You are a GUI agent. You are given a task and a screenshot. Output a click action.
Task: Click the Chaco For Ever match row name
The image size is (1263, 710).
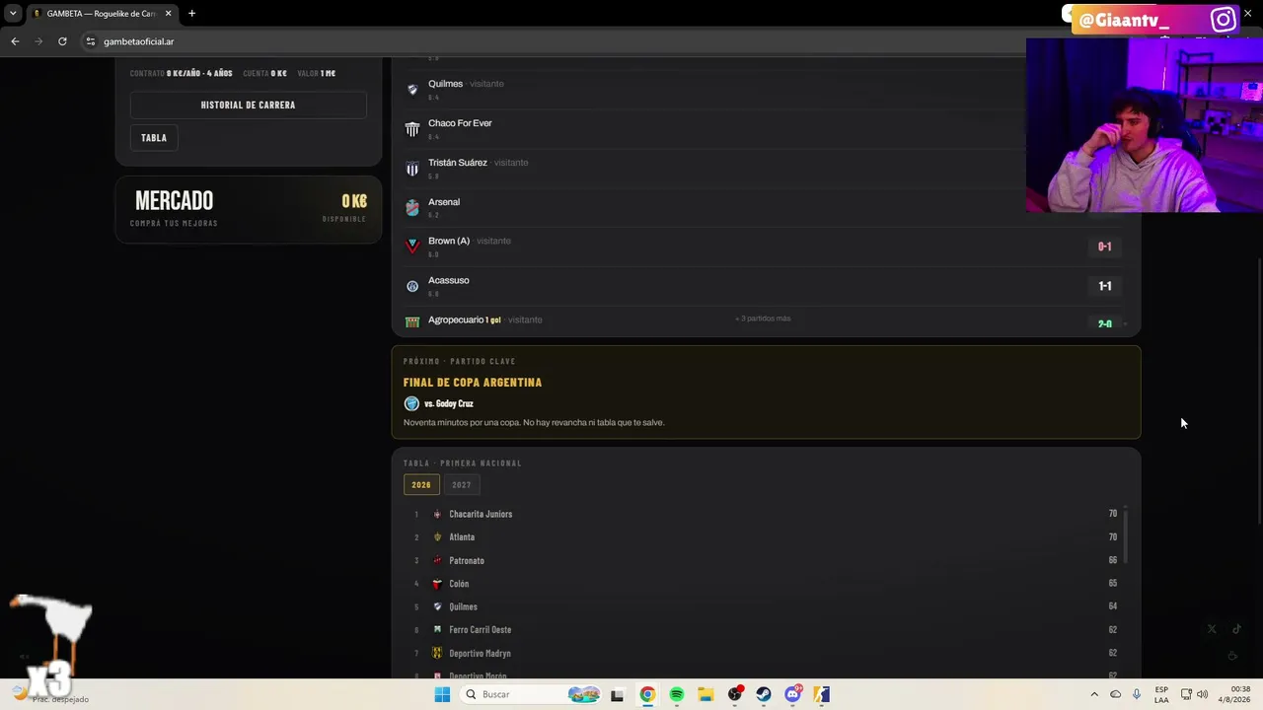460,123
